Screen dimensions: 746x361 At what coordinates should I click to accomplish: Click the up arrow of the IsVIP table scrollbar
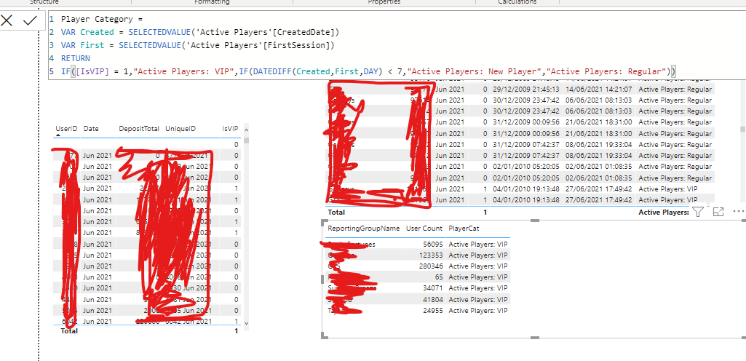[246, 129]
